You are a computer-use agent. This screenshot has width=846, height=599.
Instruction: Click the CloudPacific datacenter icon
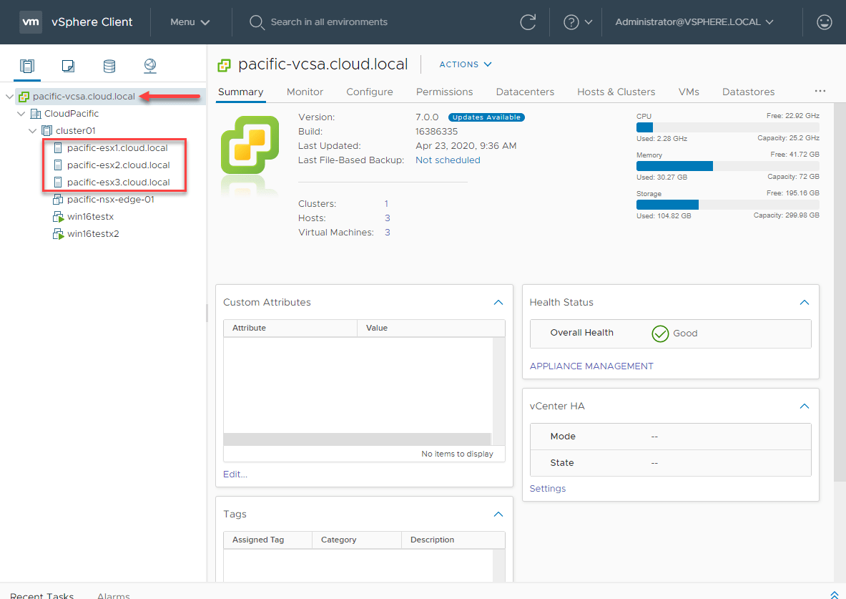[36, 114]
